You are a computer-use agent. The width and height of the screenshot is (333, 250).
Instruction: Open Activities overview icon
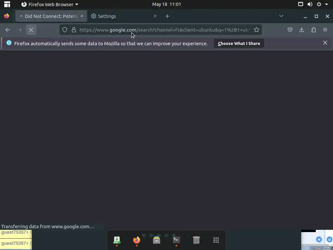[7, 4]
